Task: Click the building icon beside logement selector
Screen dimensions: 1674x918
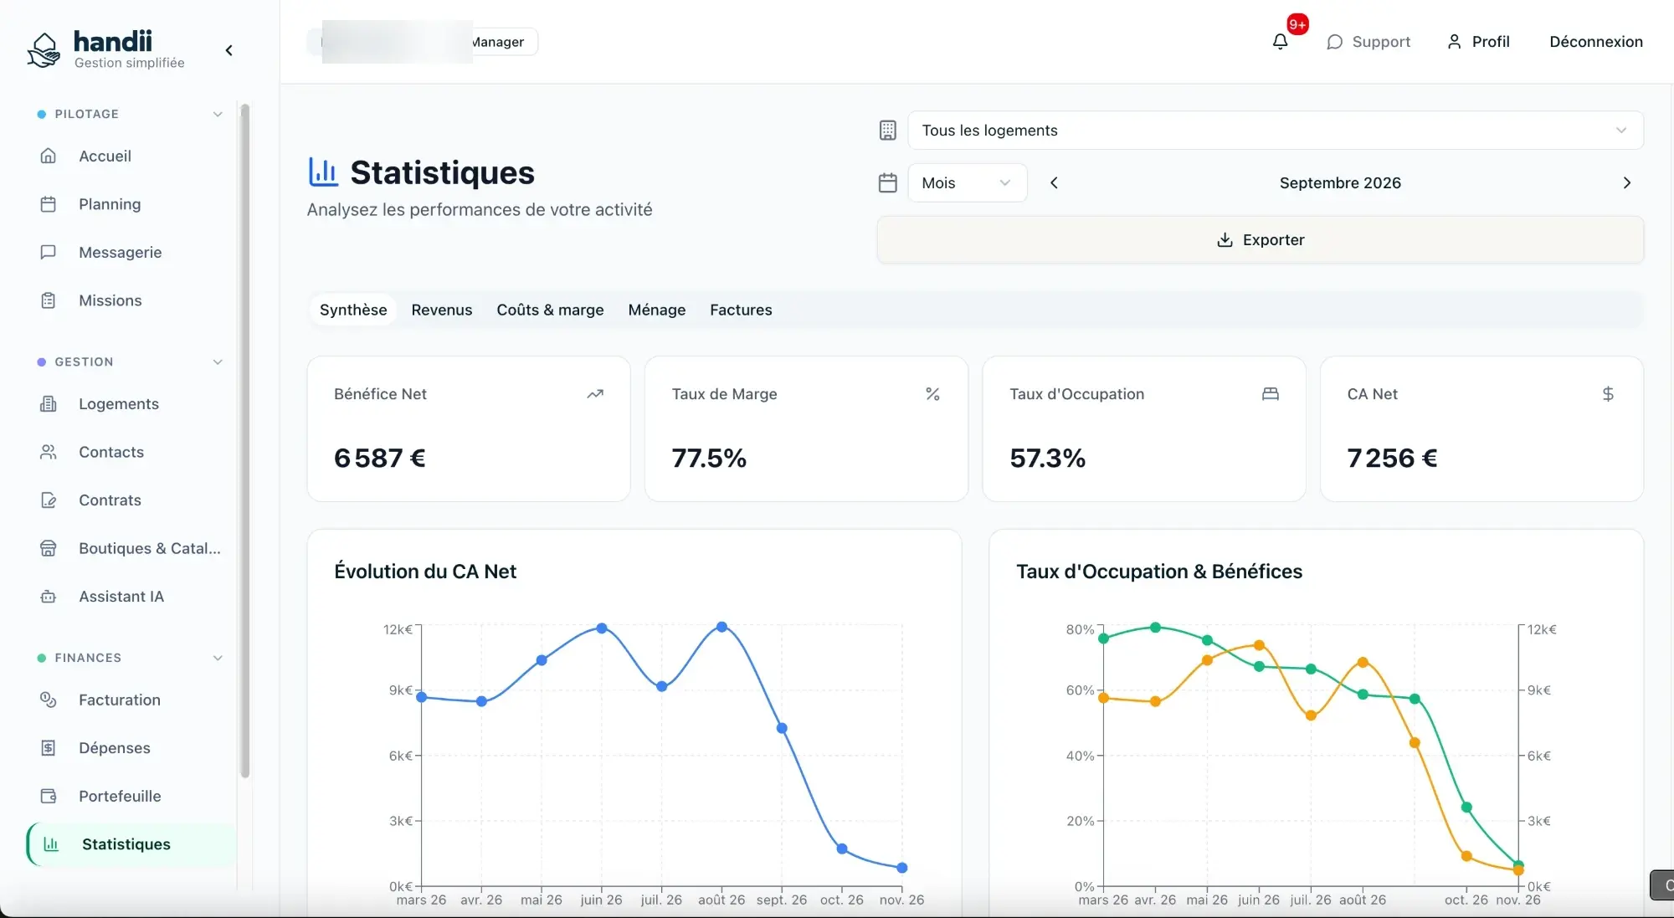Action: click(888, 131)
